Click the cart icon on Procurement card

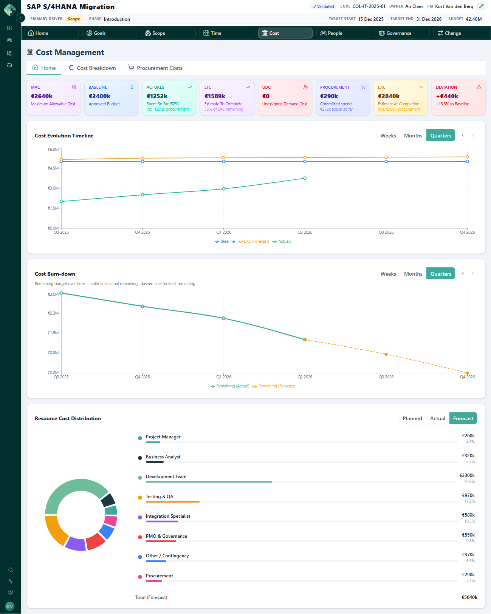(363, 87)
